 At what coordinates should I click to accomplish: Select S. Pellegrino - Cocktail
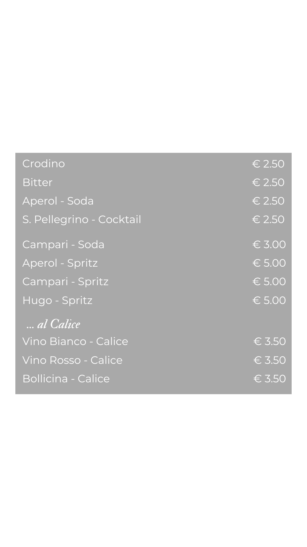(x=82, y=219)
